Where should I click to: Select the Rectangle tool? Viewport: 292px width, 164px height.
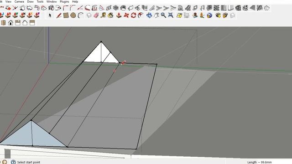[66, 15]
